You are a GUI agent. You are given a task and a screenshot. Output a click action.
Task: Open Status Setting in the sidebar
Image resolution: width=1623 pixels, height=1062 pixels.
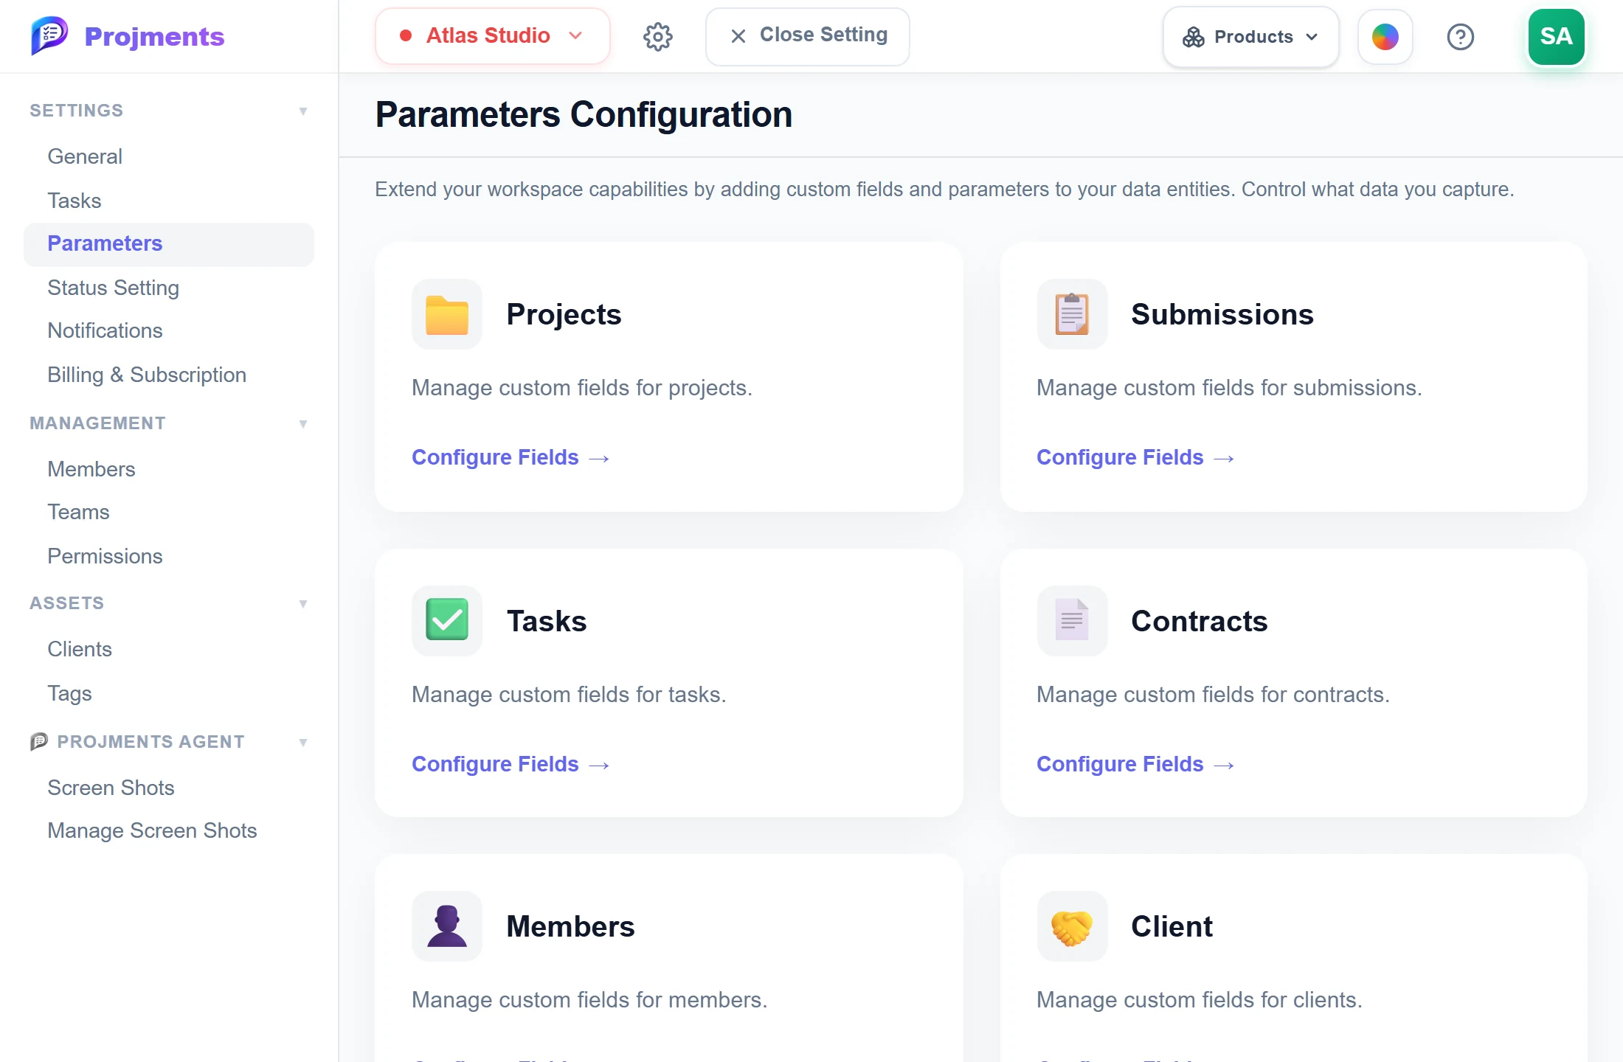point(114,288)
